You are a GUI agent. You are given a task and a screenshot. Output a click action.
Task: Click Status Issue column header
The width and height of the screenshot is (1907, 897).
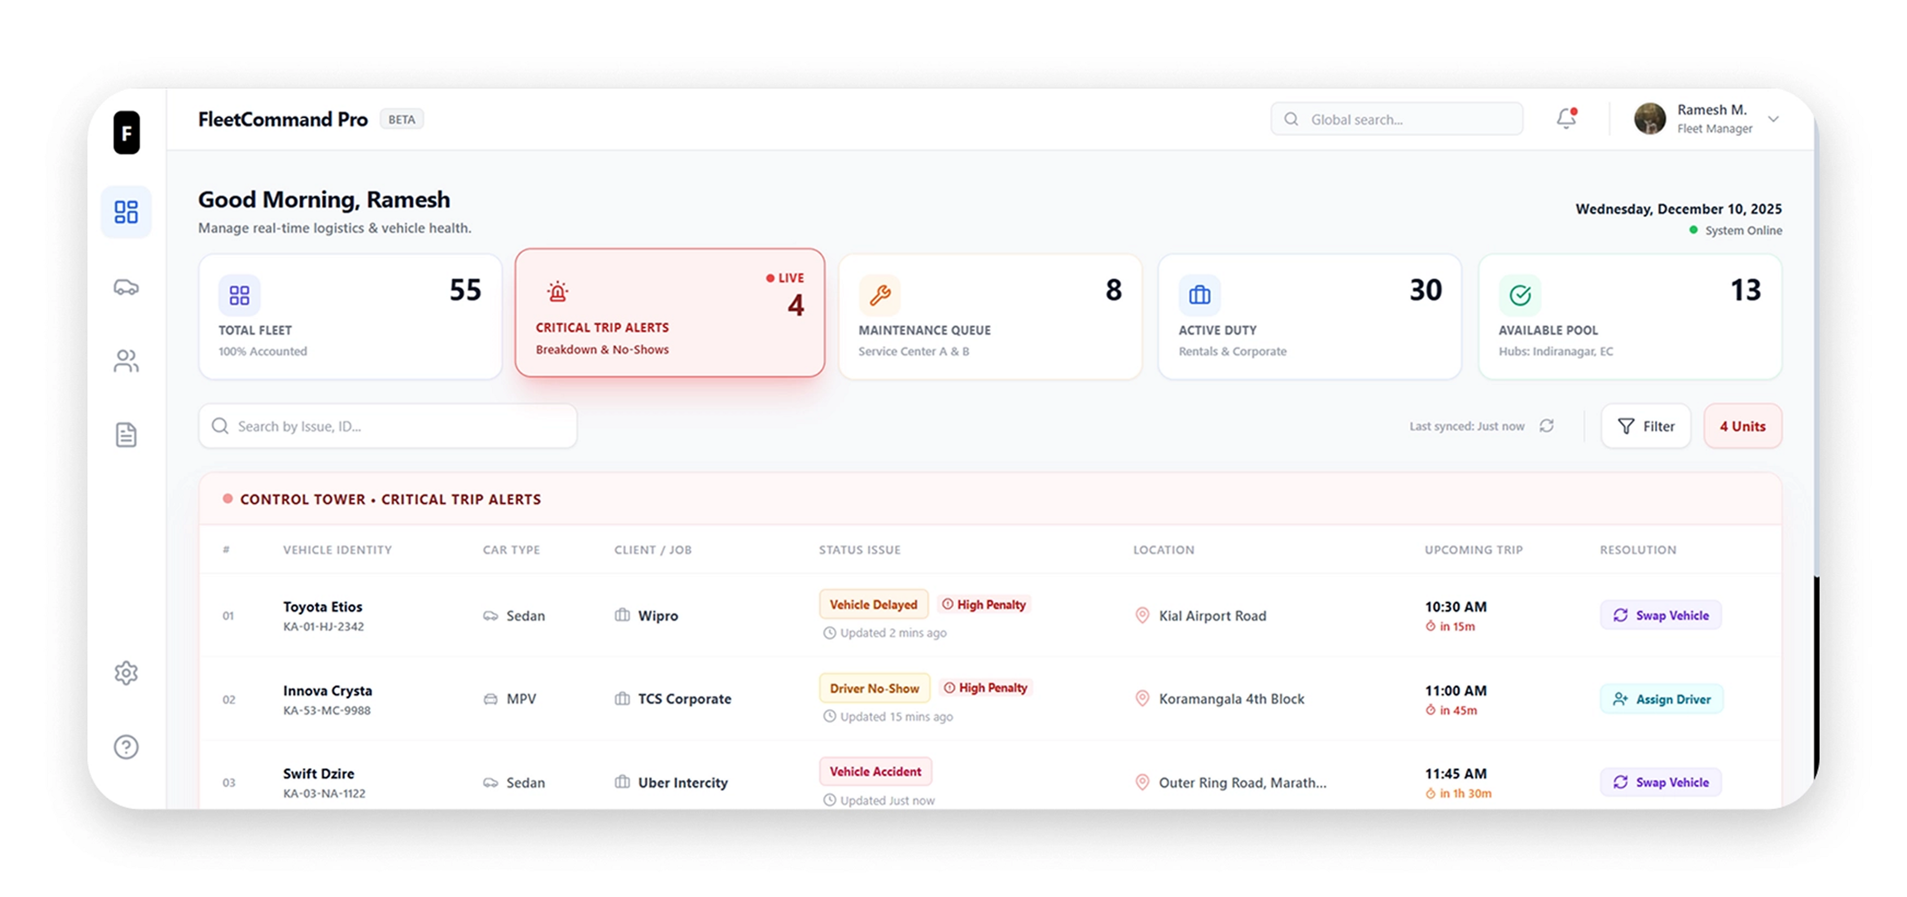[860, 550]
